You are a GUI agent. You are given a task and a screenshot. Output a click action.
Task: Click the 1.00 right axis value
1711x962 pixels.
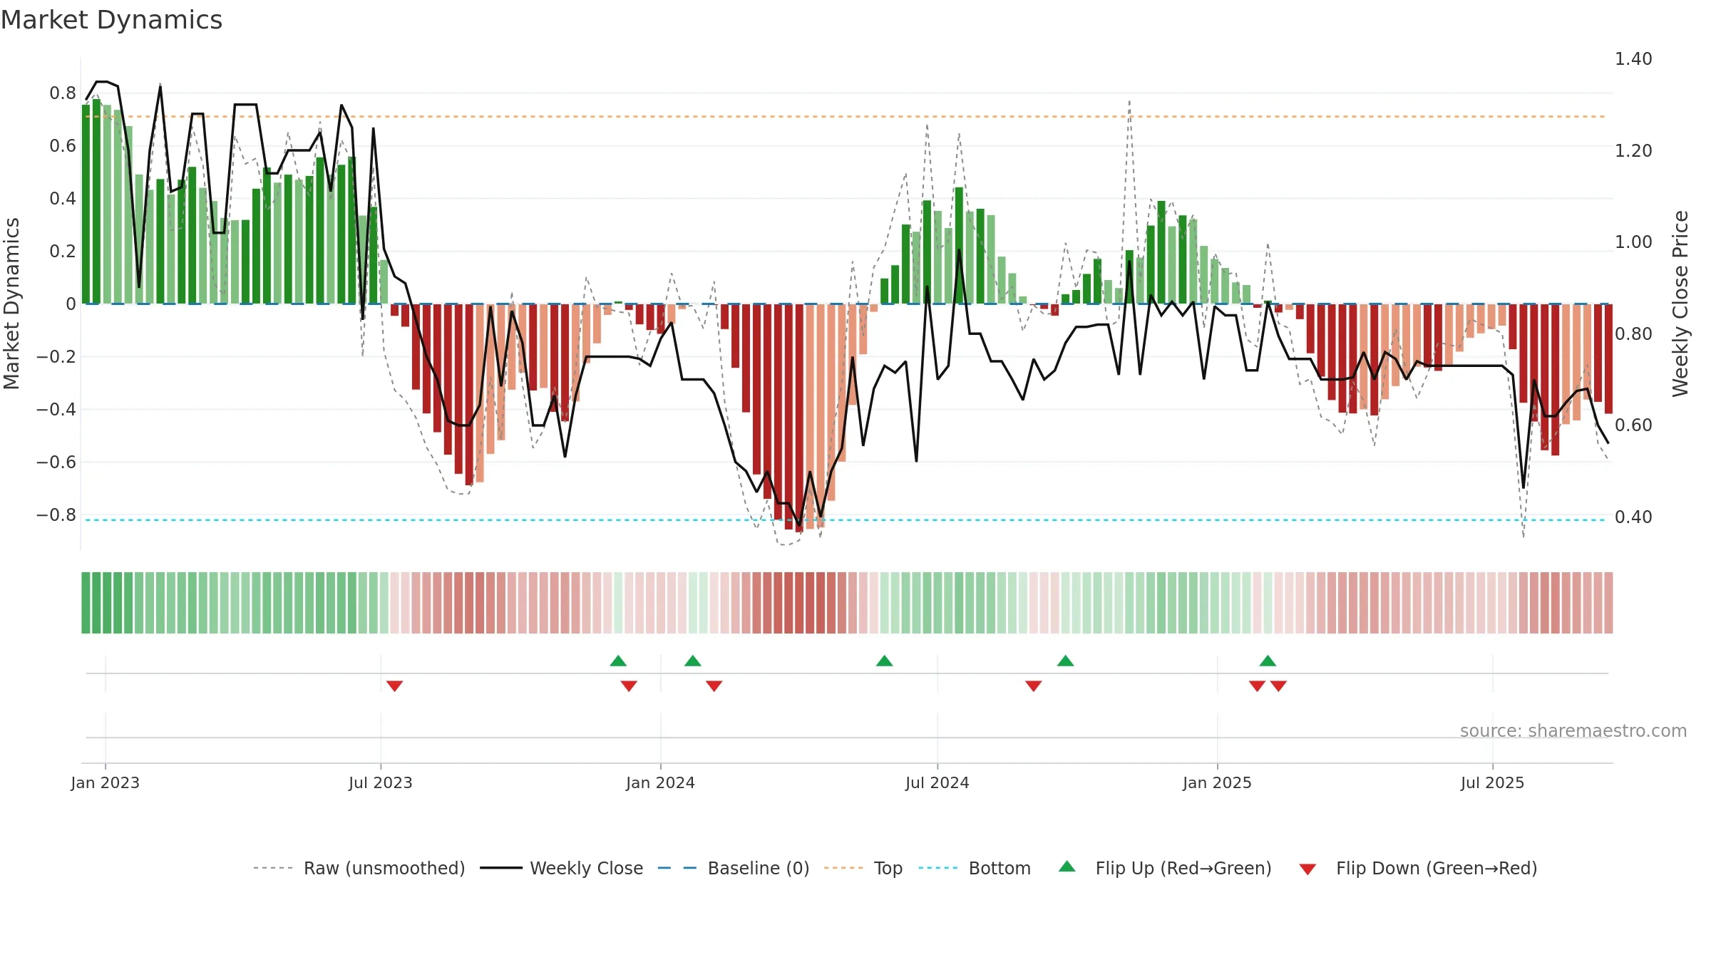pyautogui.click(x=1633, y=242)
